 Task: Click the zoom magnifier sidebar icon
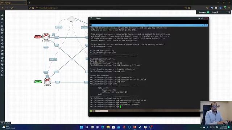click(x=2, y=40)
